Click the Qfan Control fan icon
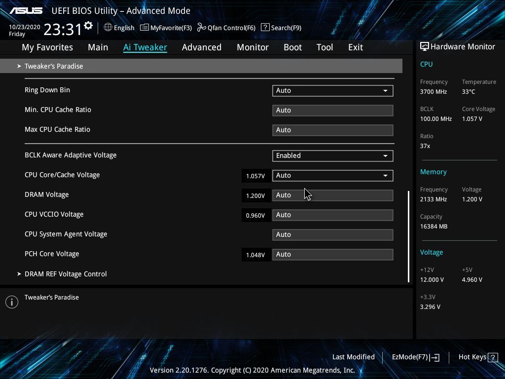 pyautogui.click(x=202, y=28)
